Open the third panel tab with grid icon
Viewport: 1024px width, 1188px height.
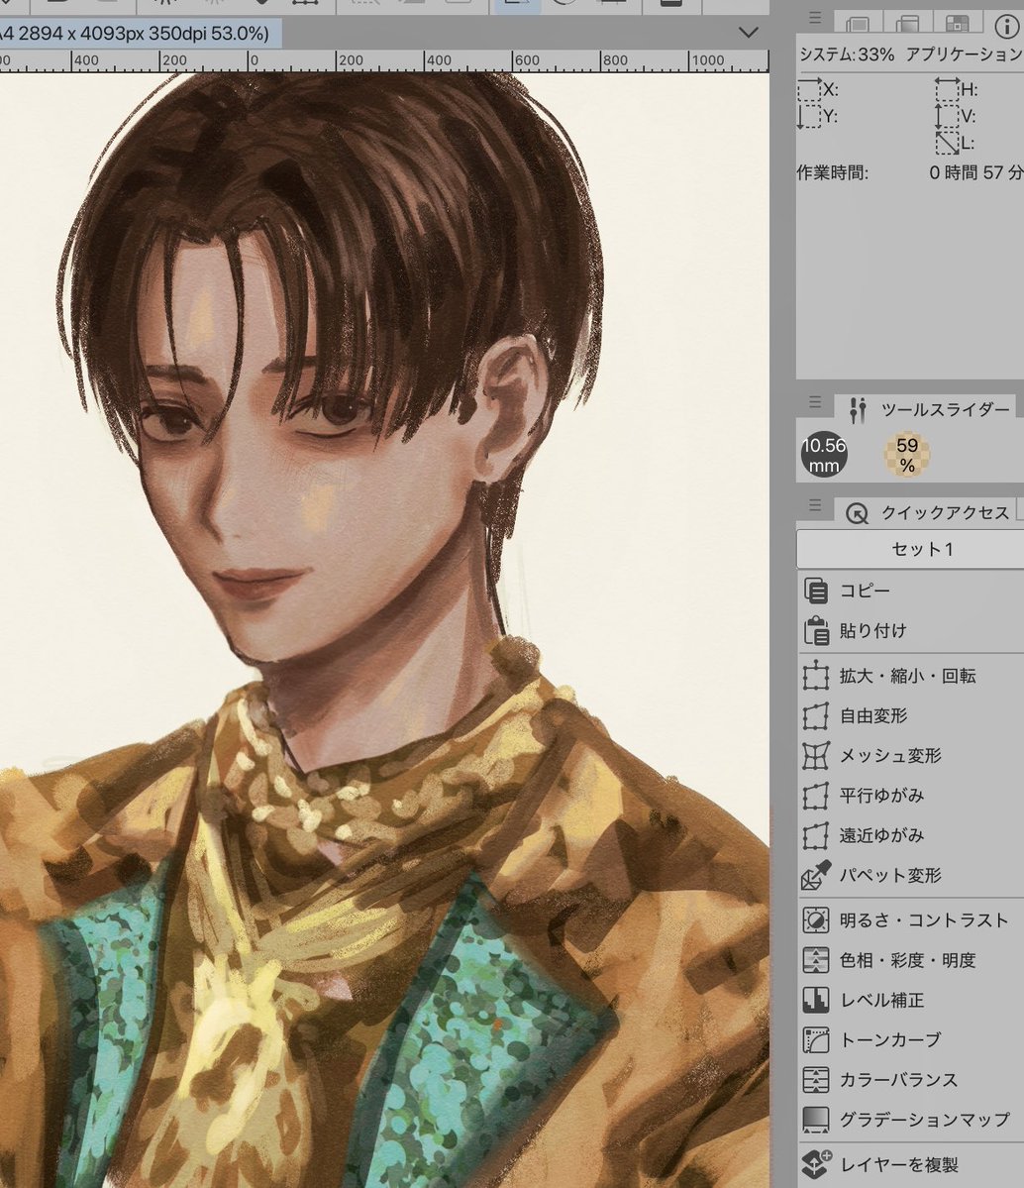click(958, 24)
